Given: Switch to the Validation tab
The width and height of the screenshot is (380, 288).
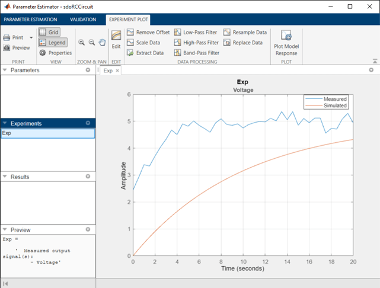Looking at the screenshot, I should coord(83,20).
